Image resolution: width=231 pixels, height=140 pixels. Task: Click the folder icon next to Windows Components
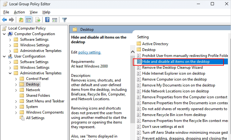pyautogui.click(x=22, y=112)
